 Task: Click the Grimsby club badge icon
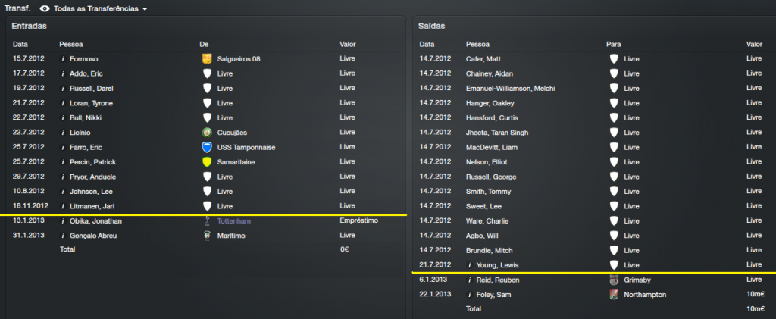(613, 280)
